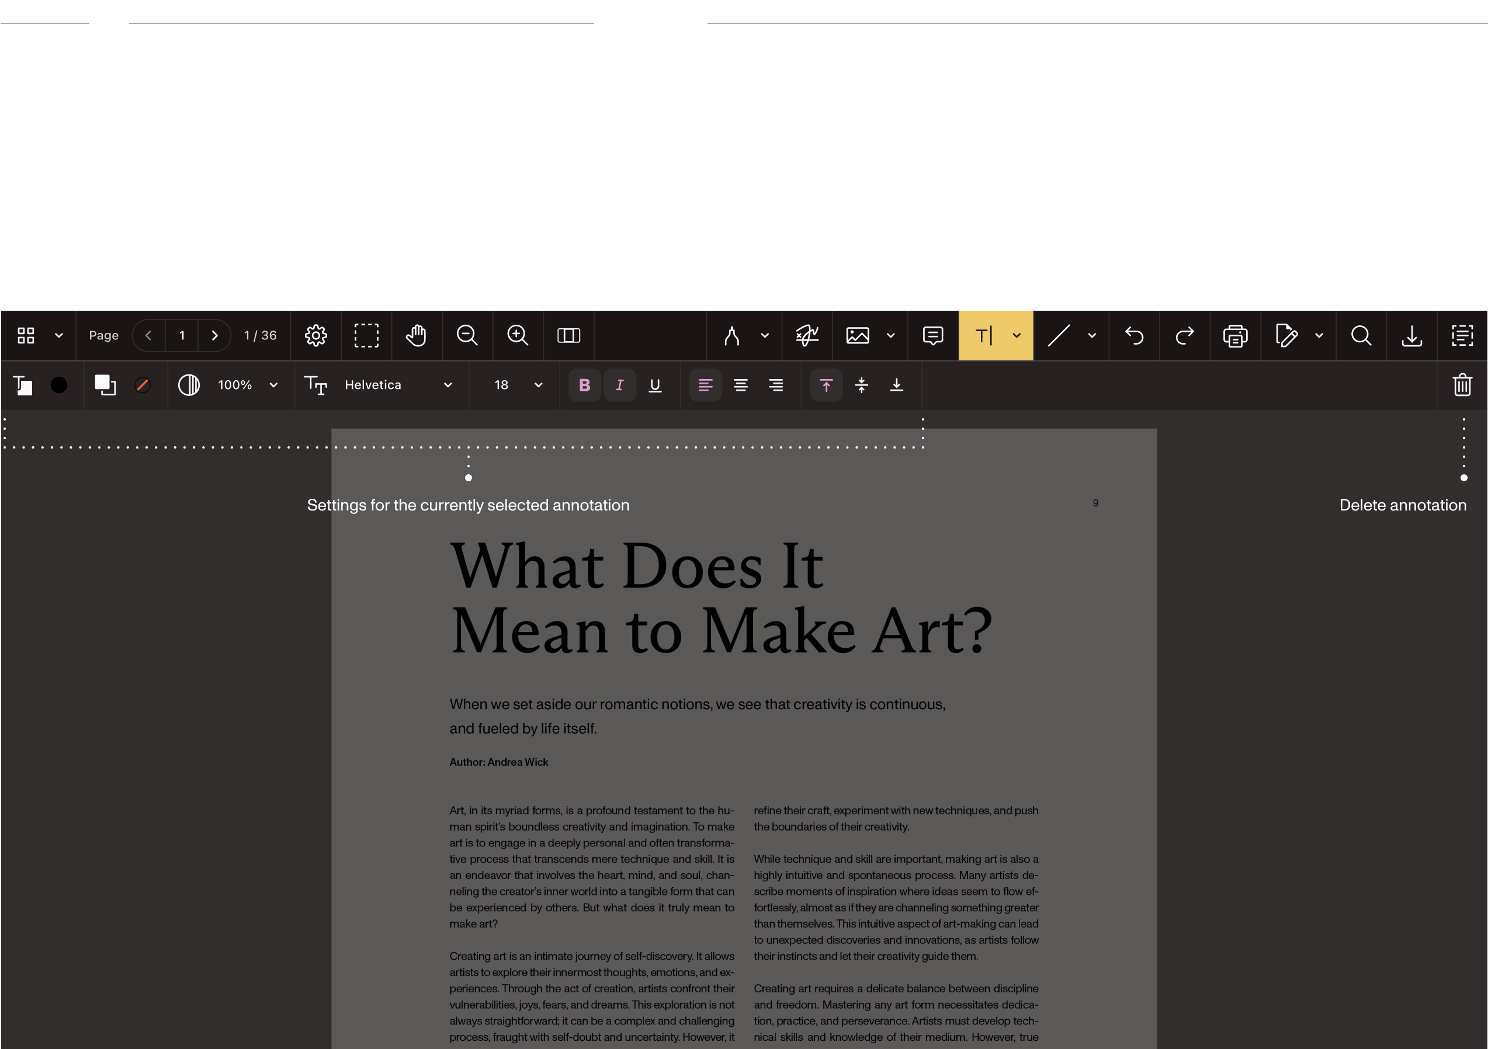Image resolution: width=1488 pixels, height=1049 pixels.
Task: Expand the text tools dropdown arrow
Action: (x=1017, y=336)
